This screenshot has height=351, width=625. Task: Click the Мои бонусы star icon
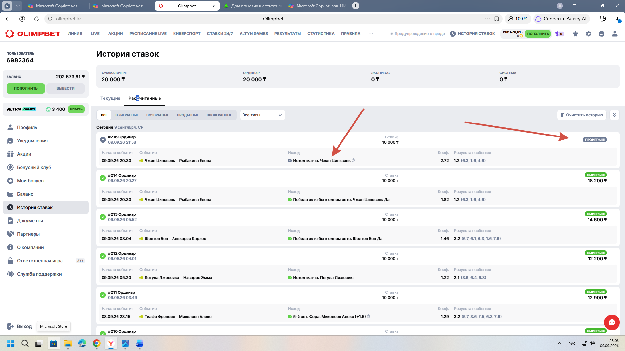pyautogui.click(x=10, y=181)
